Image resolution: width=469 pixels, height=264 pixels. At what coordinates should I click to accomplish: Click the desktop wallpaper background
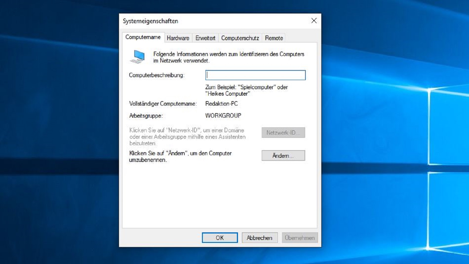pos(59,132)
